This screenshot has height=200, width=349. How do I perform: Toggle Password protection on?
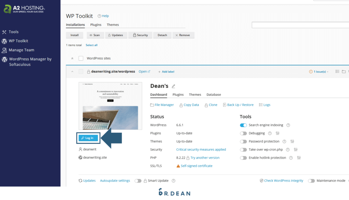click(243, 141)
